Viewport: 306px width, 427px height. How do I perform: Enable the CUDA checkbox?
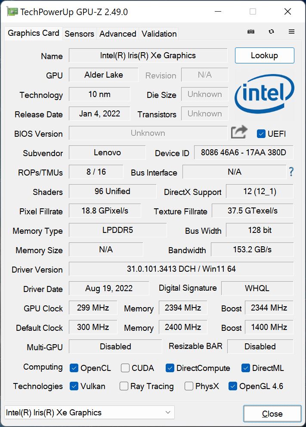[x=125, y=368]
